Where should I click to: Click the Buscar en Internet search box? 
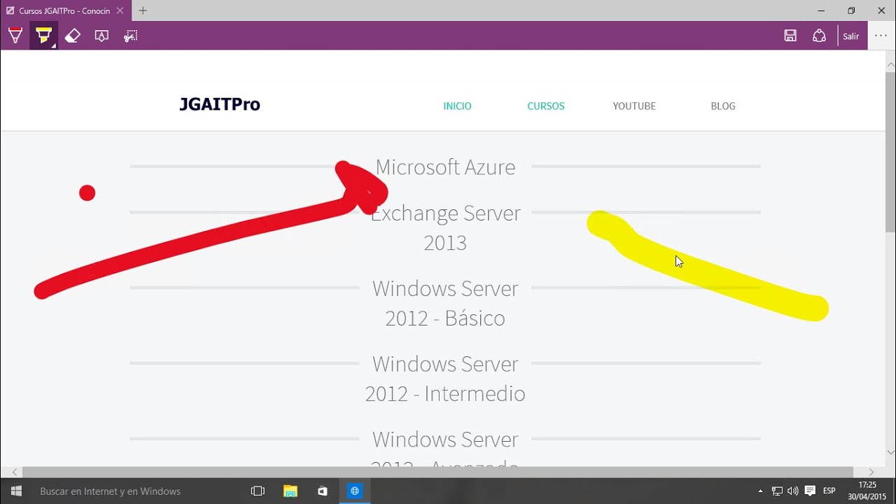click(138, 491)
